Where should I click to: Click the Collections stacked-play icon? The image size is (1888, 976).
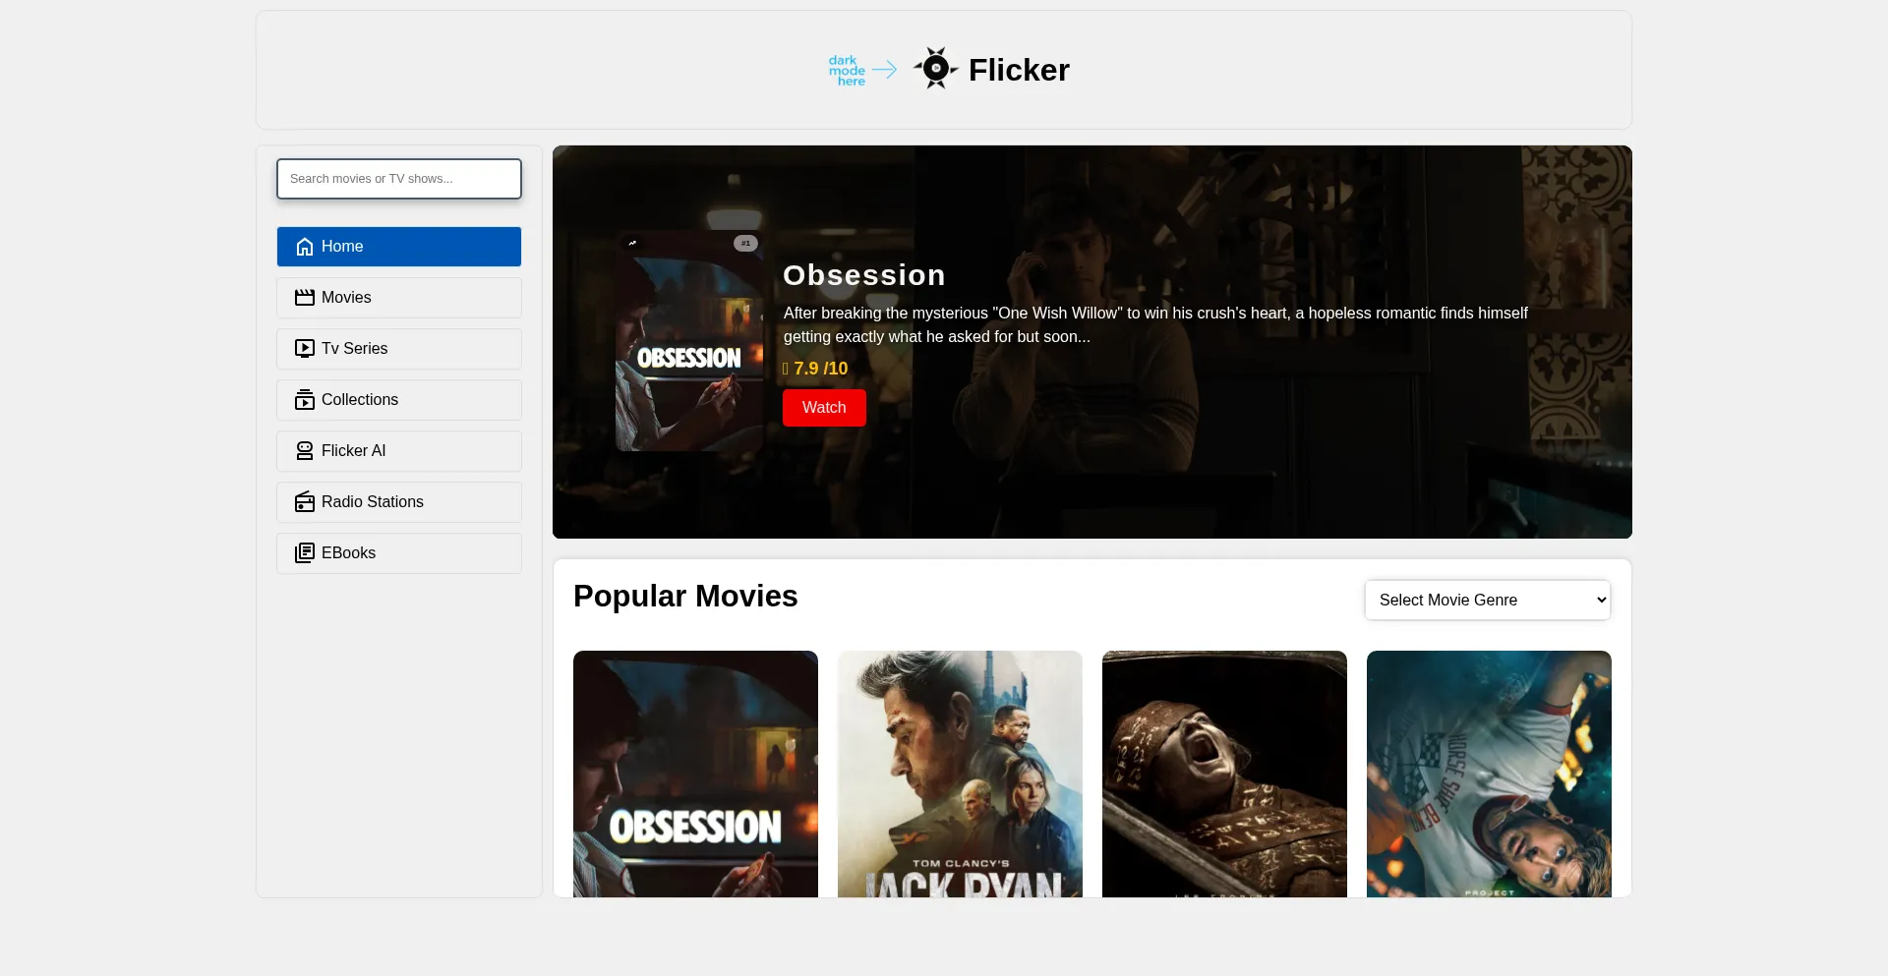(x=305, y=400)
